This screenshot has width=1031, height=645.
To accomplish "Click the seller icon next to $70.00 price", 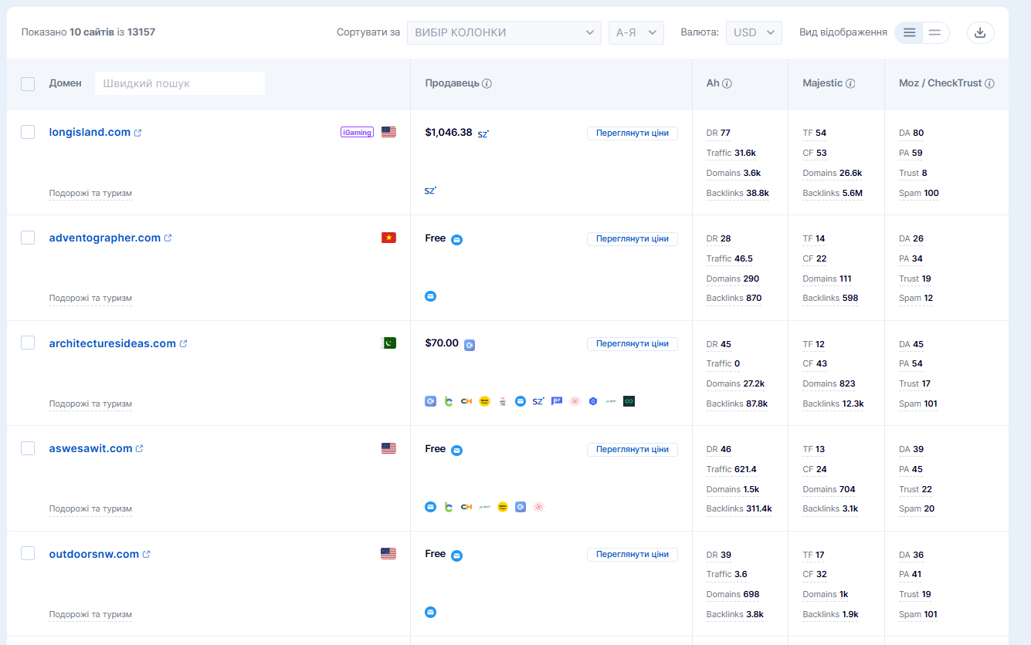I will click(470, 345).
